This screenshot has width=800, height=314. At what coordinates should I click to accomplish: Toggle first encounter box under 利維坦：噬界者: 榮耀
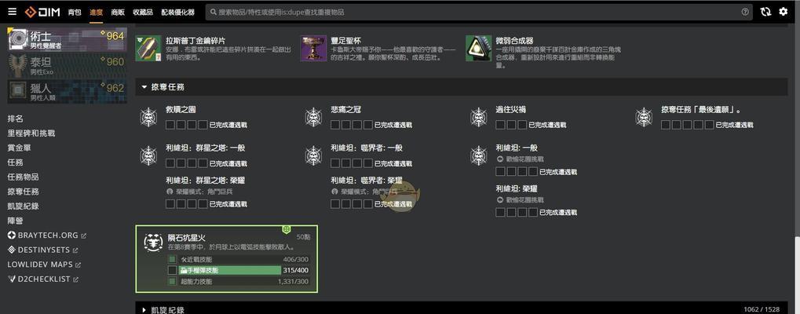pyautogui.click(x=335, y=204)
